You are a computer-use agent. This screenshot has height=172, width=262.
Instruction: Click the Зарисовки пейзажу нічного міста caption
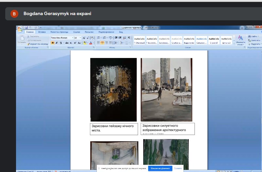pyautogui.click(x=114, y=129)
